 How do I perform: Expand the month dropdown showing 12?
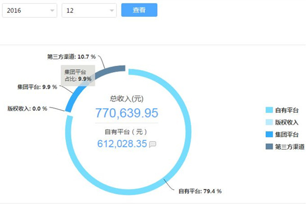click(x=88, y=10)
